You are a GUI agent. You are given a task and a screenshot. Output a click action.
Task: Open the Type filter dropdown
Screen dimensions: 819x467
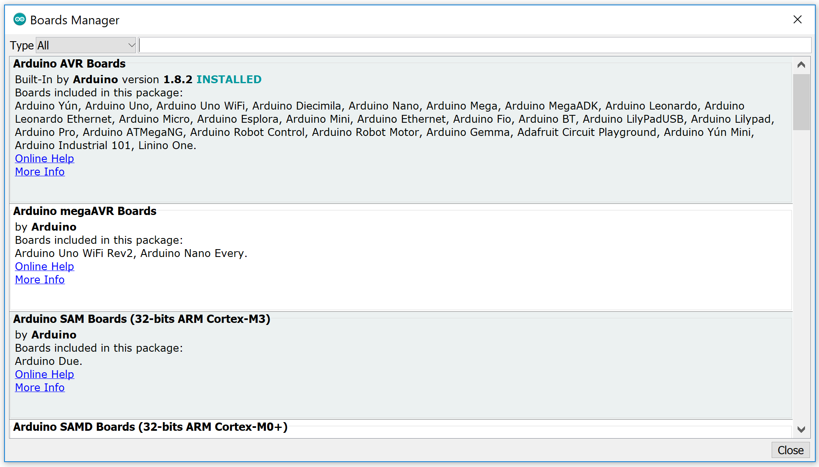point(86,45)
